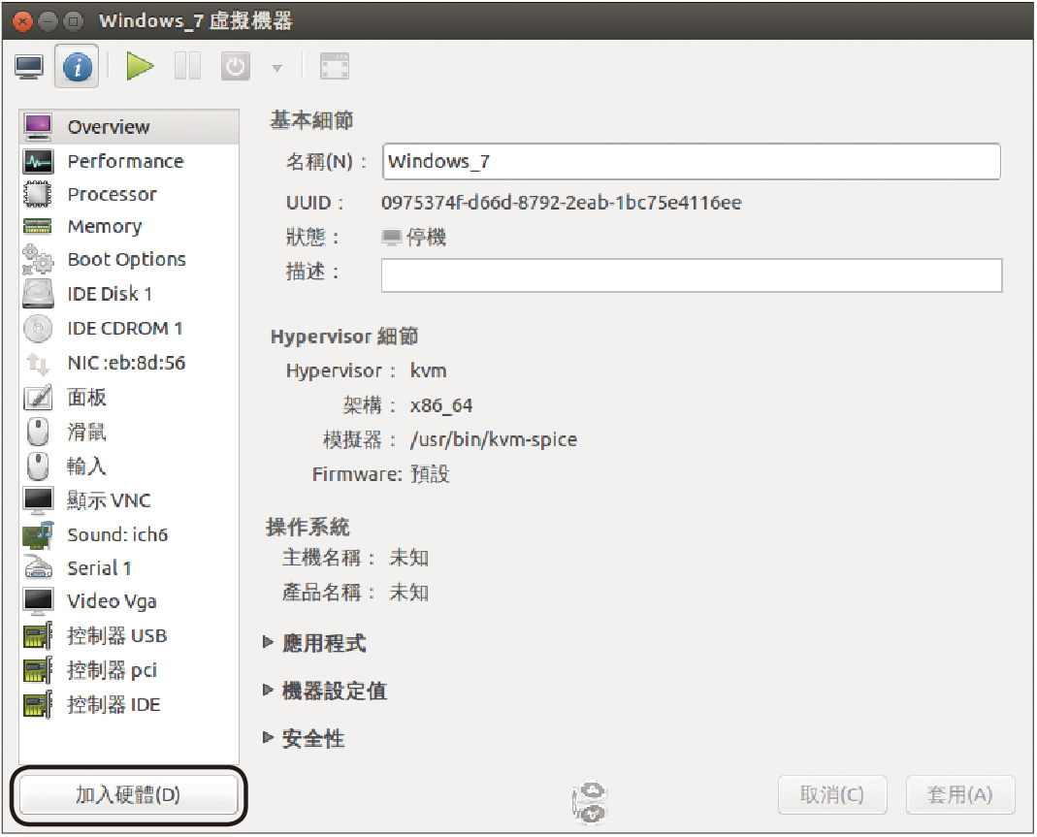
Task: Click the 描述 description input field
Action: click(x=692, y=275)
